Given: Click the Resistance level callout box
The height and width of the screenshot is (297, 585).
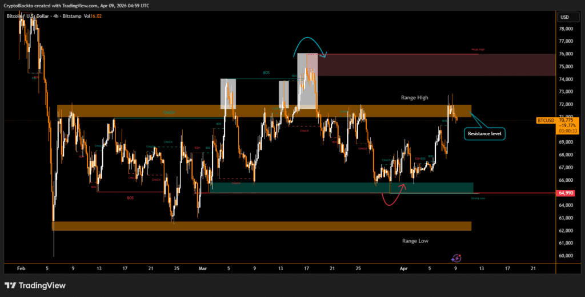Looking at the screenshot, I should [x=486, y=133].
